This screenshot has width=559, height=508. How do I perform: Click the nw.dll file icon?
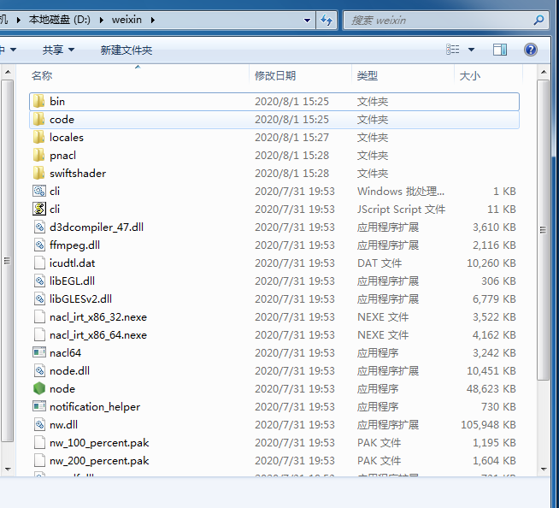click(39, 424)
